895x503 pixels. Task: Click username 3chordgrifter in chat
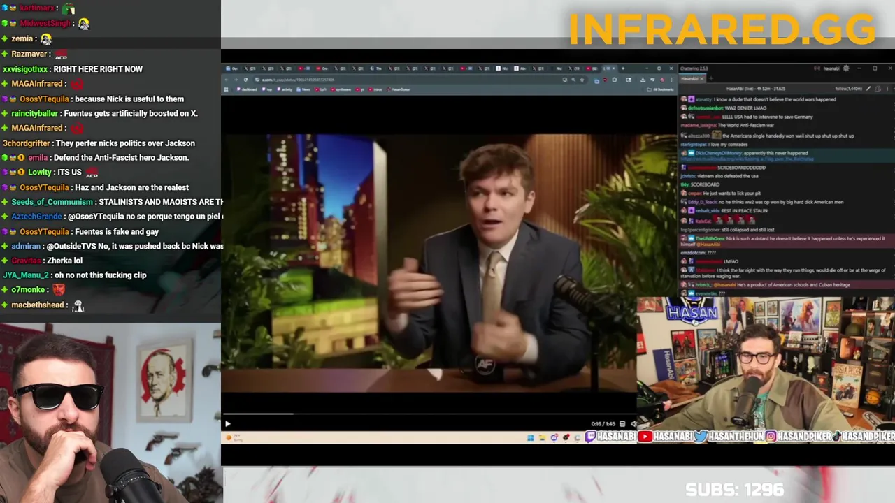pos(27,143)
